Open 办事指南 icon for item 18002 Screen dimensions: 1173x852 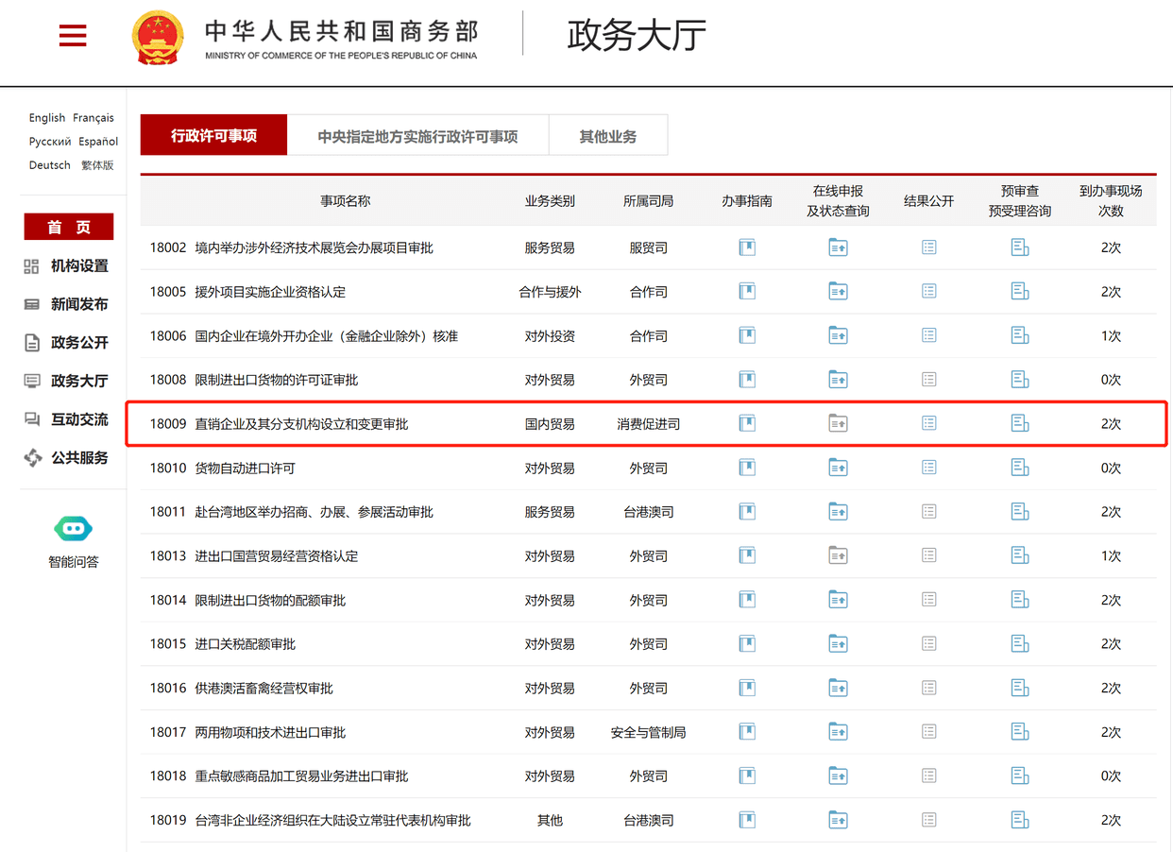pos(747,247)
